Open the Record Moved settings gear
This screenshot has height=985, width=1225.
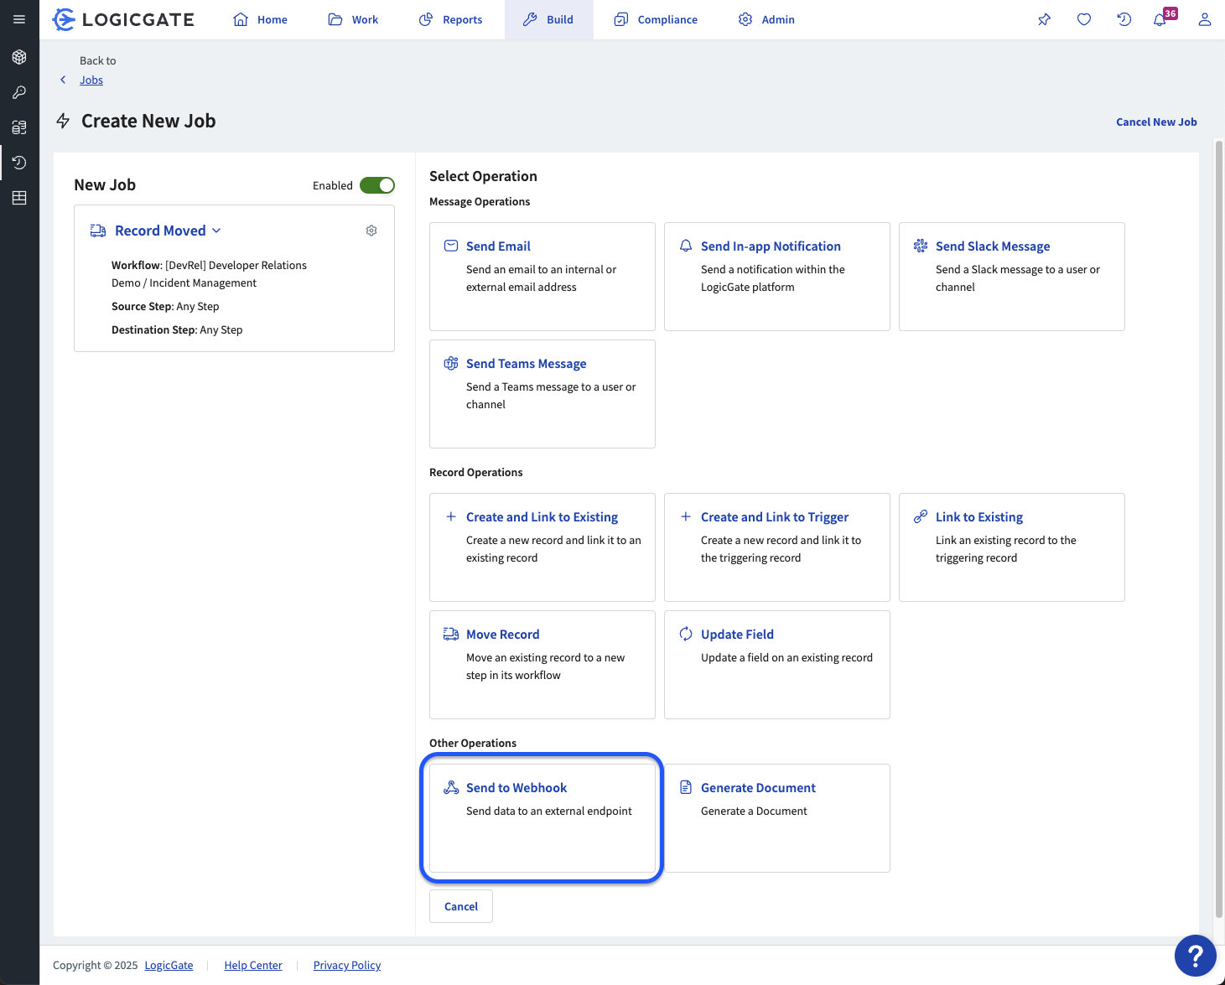coord(371,230)
